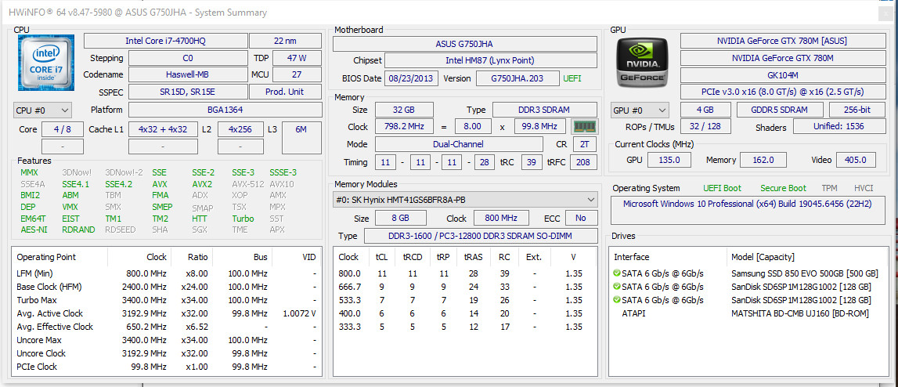Click the NVIDIA GeForce GTX 780M [ASUS] field

(782, 41)
